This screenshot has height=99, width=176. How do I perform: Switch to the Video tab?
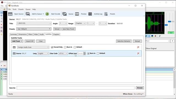36,34
